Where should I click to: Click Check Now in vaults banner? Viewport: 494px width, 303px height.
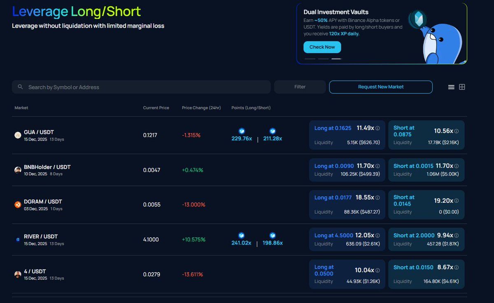tap(322, 47)
